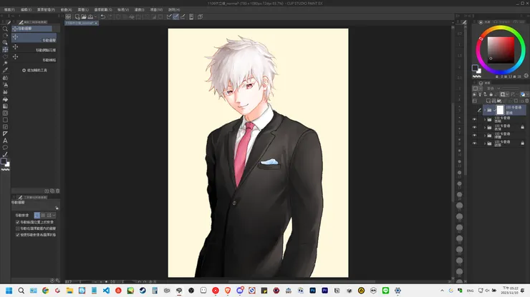
Task: Select brush size 1.5 in brush size palette
Action: 459,56
